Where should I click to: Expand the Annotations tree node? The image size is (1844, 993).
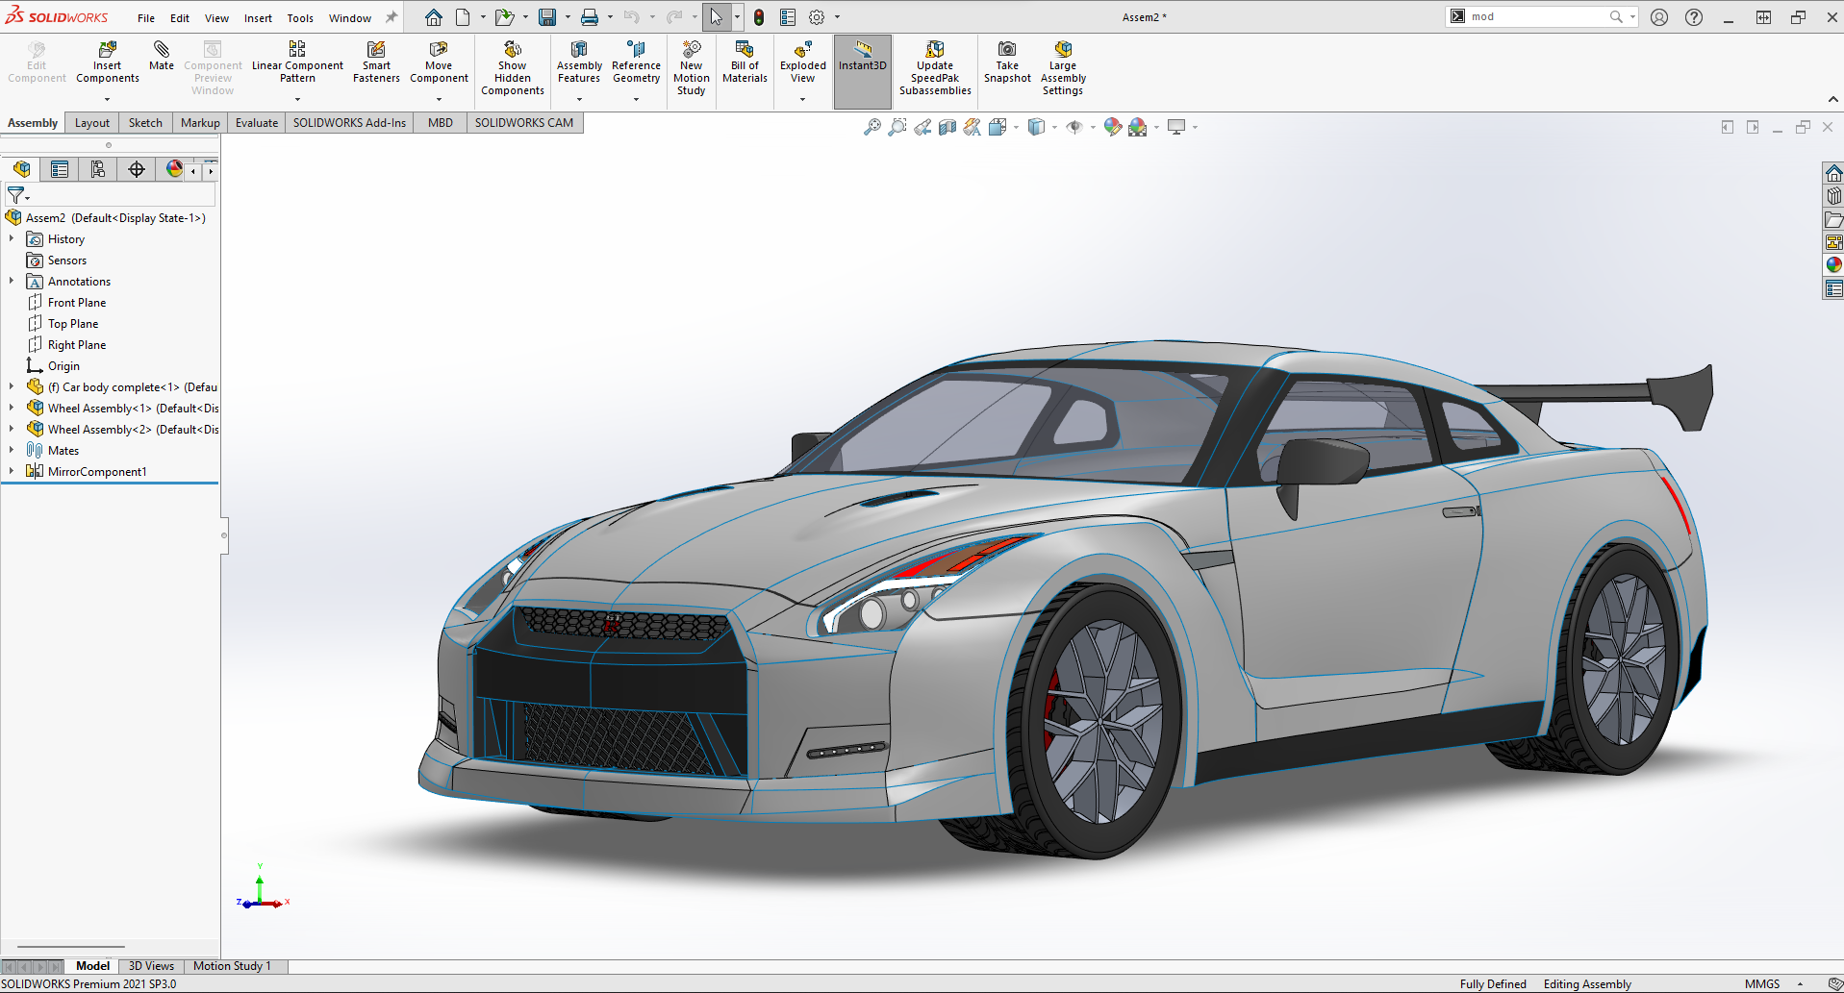pos(12,281)
